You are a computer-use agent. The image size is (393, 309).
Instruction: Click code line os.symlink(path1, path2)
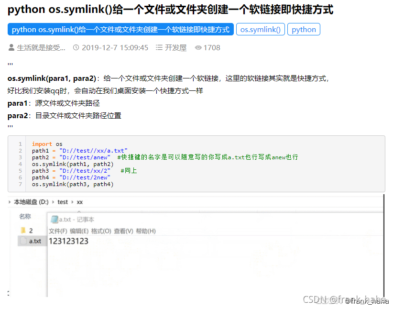[x=73, y=164]
